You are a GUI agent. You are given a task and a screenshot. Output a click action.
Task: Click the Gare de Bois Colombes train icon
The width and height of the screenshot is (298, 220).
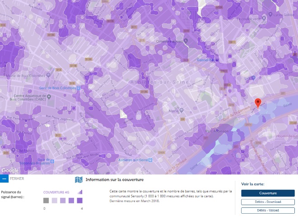(x=79, y=88)
